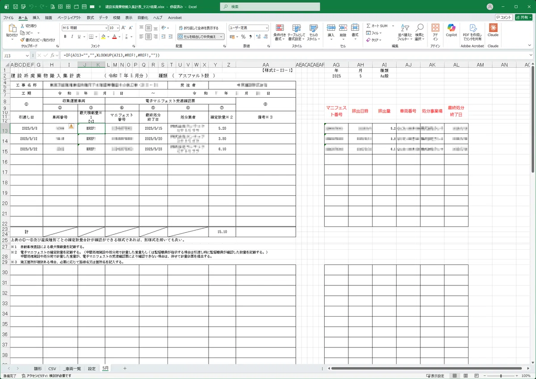Select the CSV sheet tab
Screen dimensions: 536x379
(x=52, y=368)
